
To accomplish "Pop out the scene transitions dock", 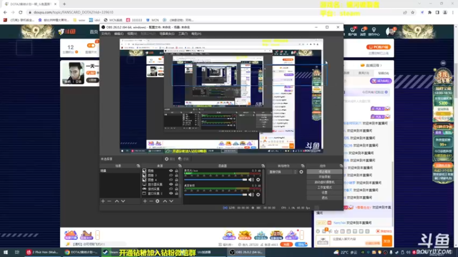I will point(303,166).
